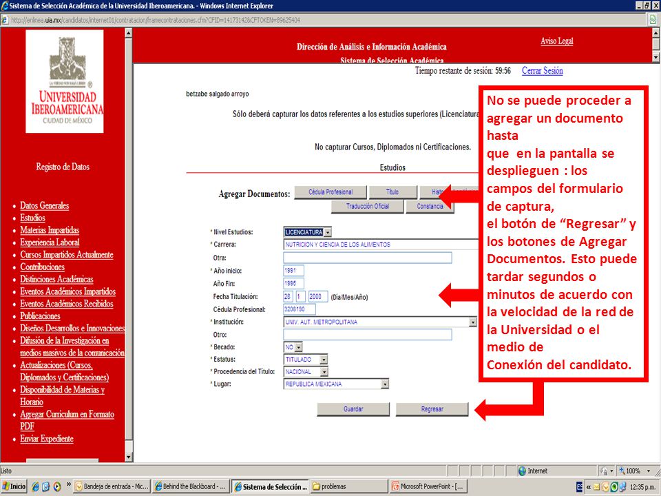
Task: Switch to Sistema de Selección taskbar window
Action: click(x=270, y=486)
